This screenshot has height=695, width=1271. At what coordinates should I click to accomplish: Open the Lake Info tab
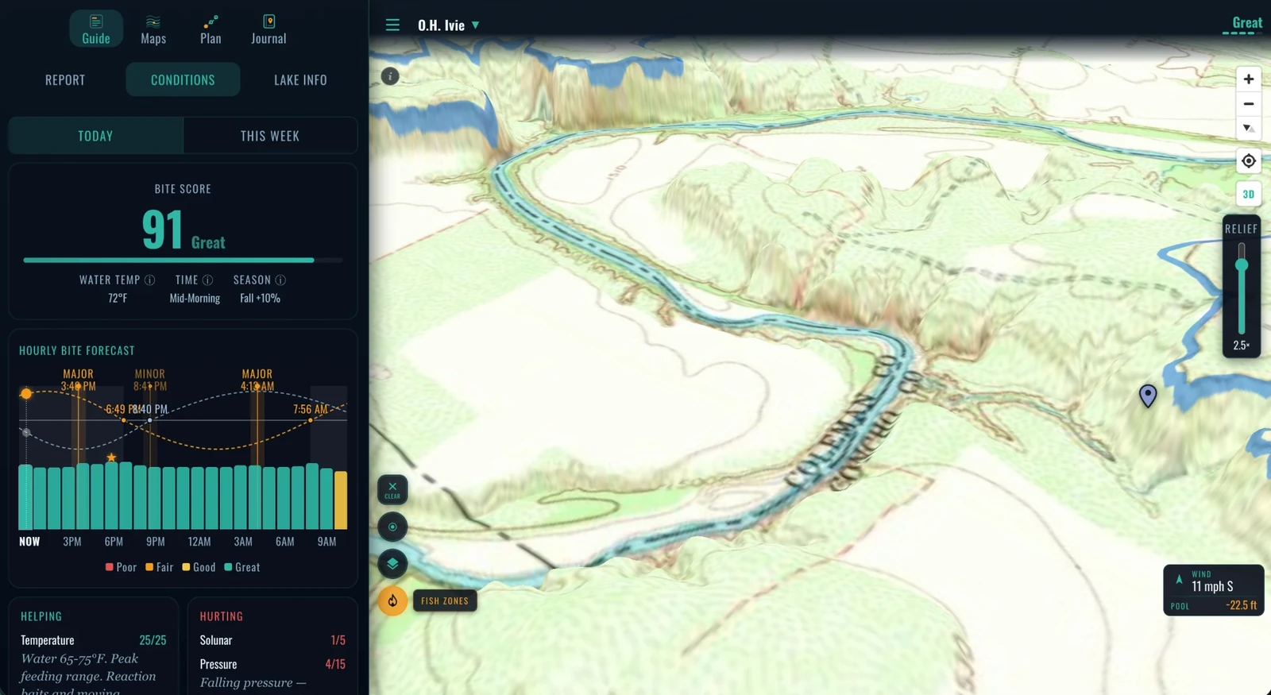coord(300,79)
